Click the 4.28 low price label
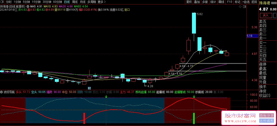 pyautogui.click(x=150, y=86)
